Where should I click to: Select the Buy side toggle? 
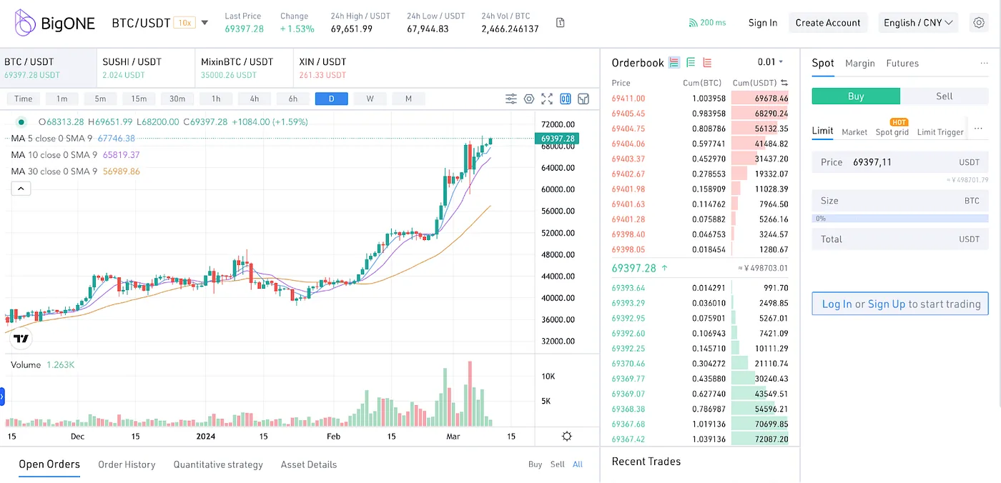click(x=856, y=96)
